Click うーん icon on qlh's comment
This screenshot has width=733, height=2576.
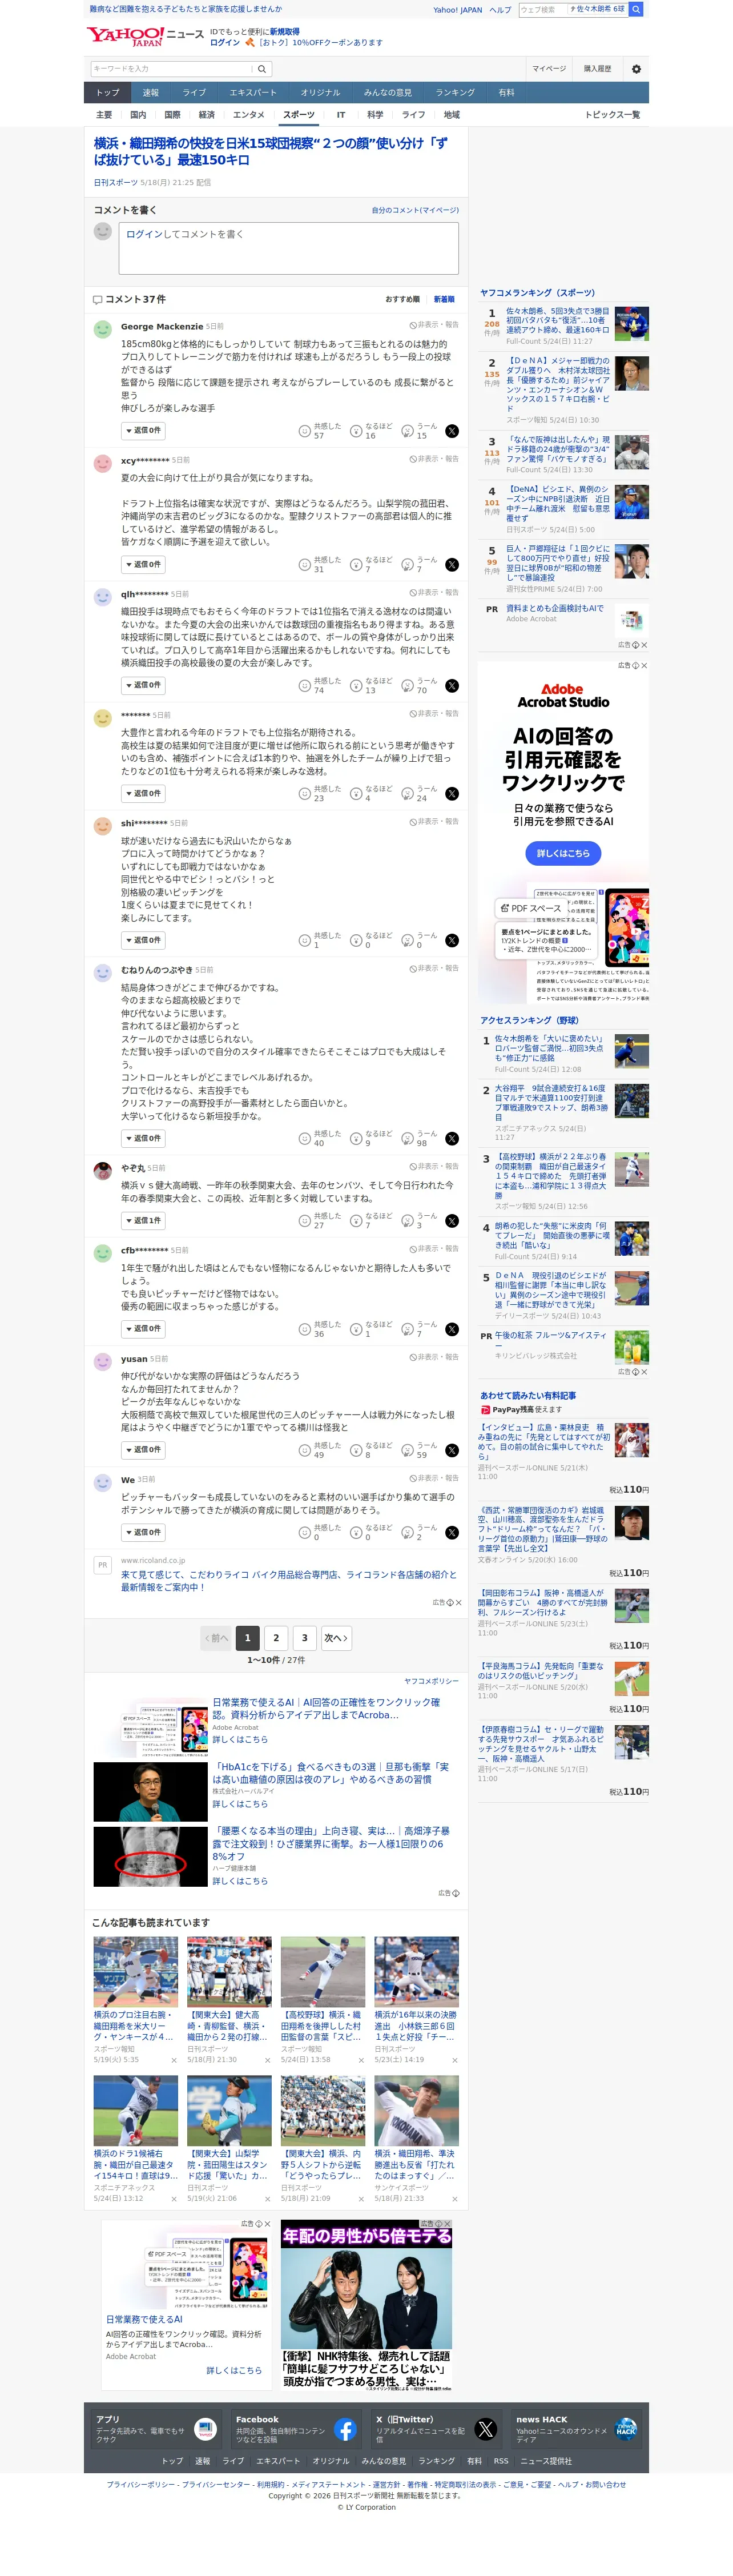407,686
